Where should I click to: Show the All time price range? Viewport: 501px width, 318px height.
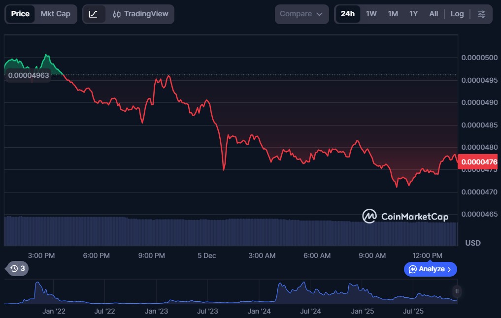434,14
